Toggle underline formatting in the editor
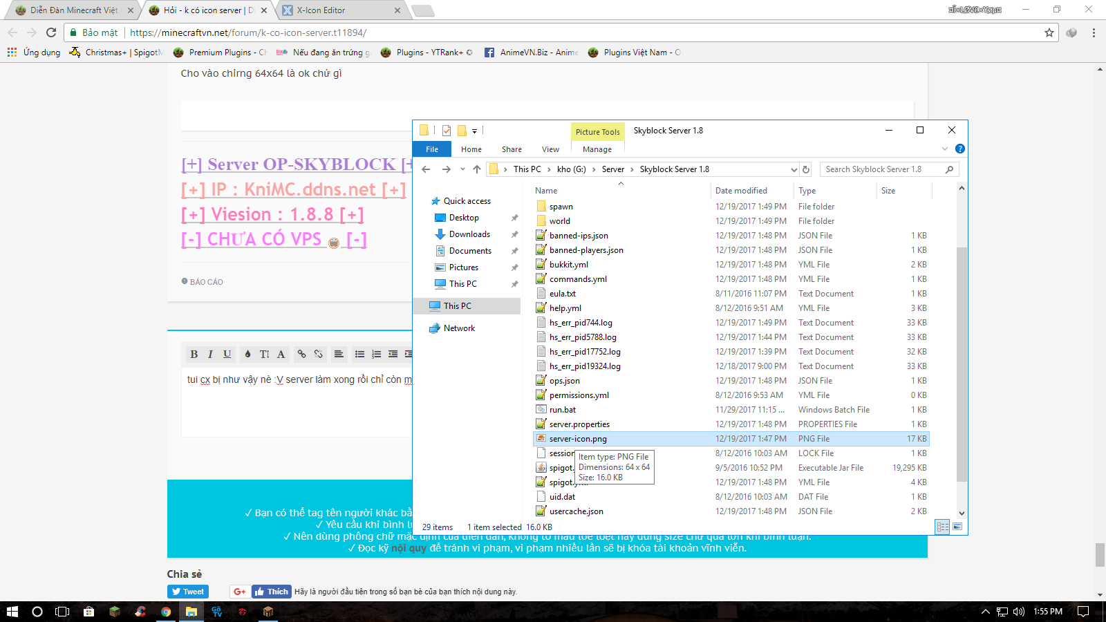The height and width of the screenshot is (622, 1106). pos(227,354)
